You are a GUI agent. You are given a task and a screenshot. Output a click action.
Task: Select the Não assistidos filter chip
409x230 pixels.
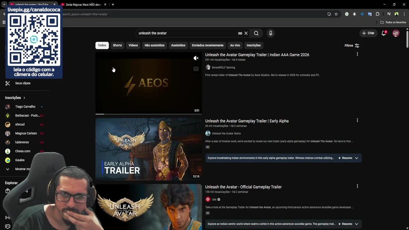154,45
